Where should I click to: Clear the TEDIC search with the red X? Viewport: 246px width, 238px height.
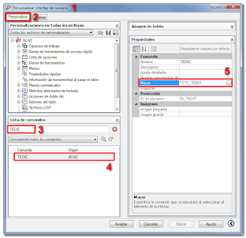pos(115,129)
